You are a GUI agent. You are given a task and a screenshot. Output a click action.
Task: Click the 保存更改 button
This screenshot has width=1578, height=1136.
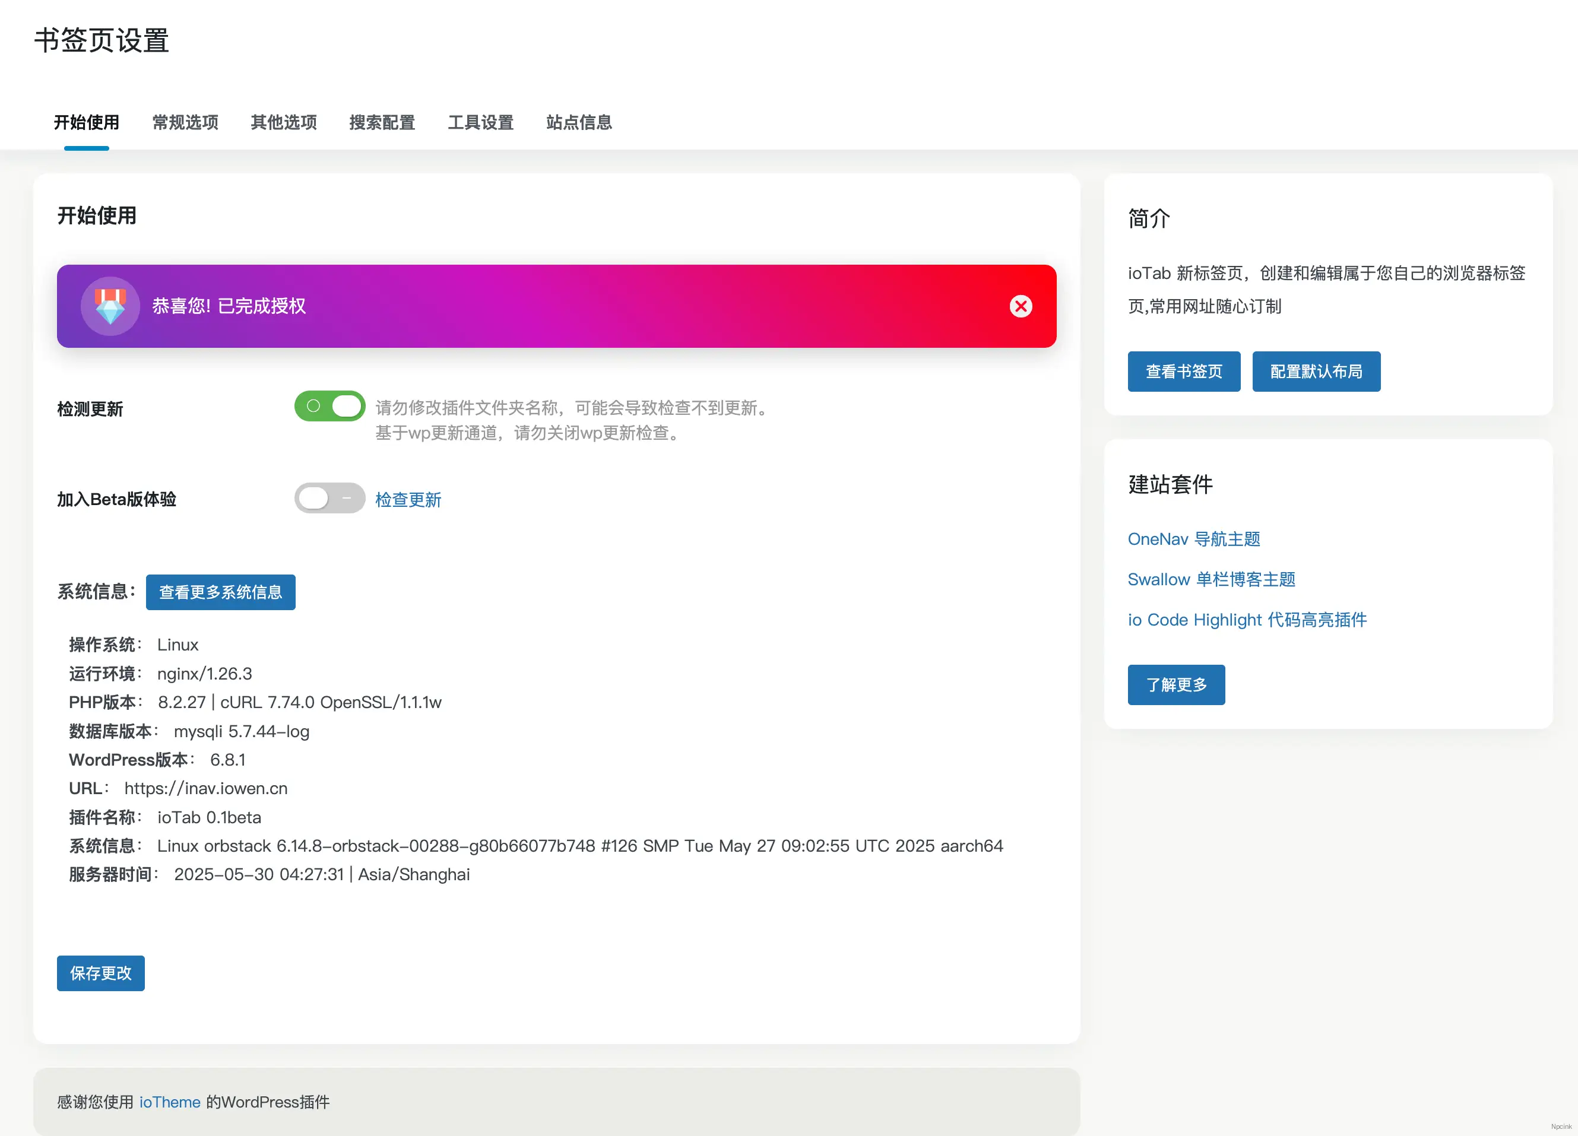pyautogui.click(x=100, y=973)
